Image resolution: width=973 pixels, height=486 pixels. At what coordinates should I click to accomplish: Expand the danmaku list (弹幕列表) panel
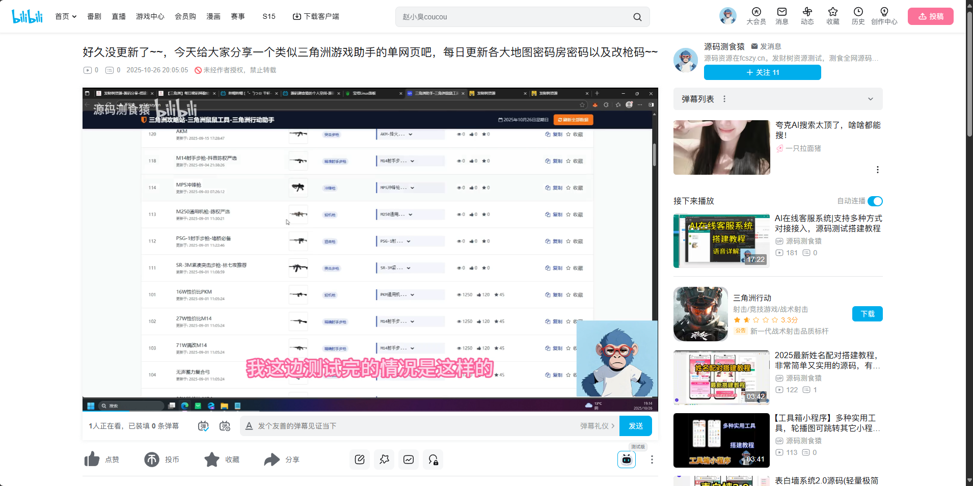click(870, 99)
